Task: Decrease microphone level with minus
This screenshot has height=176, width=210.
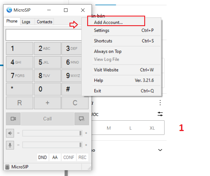Action: point(18,145)
